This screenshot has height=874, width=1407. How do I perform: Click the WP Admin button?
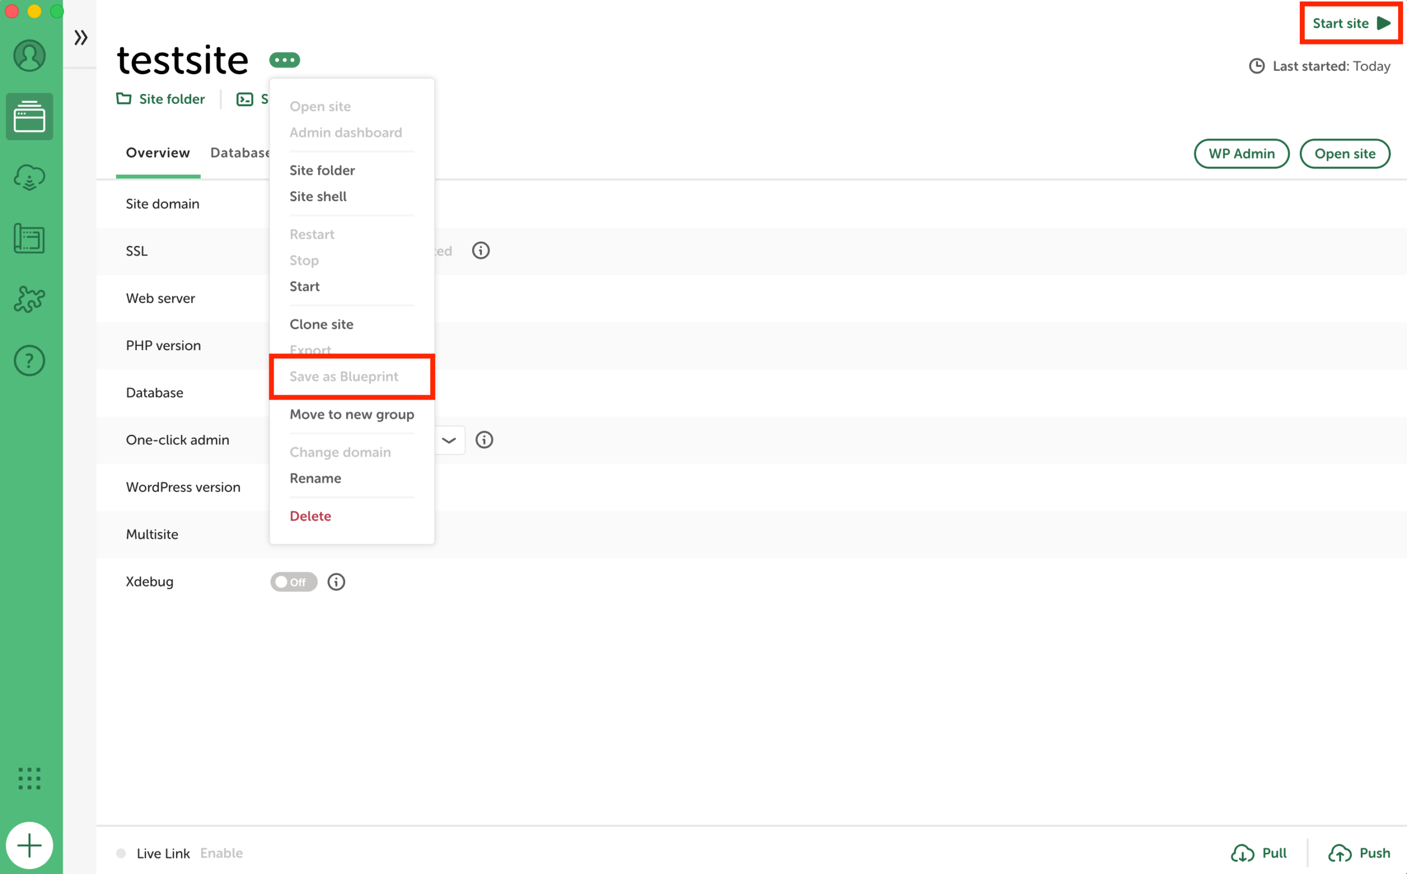[x=1241, y=154]
